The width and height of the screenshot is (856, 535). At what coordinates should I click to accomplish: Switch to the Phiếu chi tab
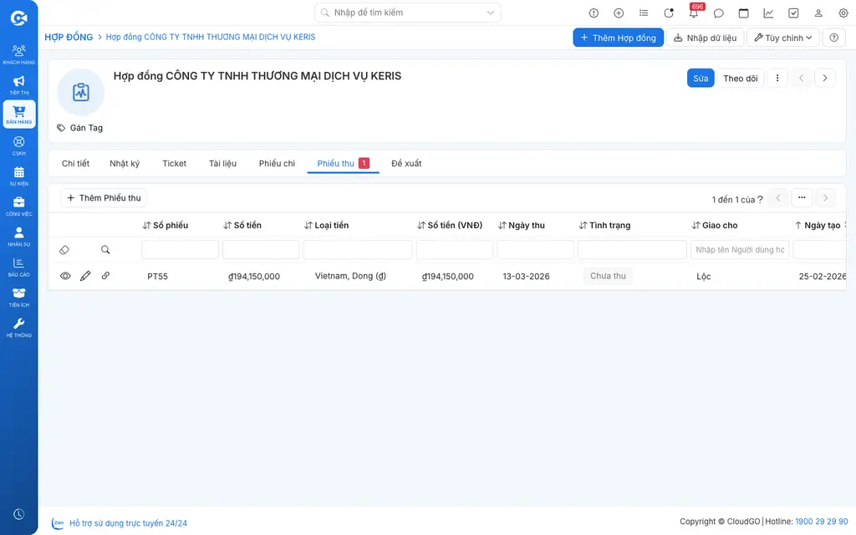277,163
